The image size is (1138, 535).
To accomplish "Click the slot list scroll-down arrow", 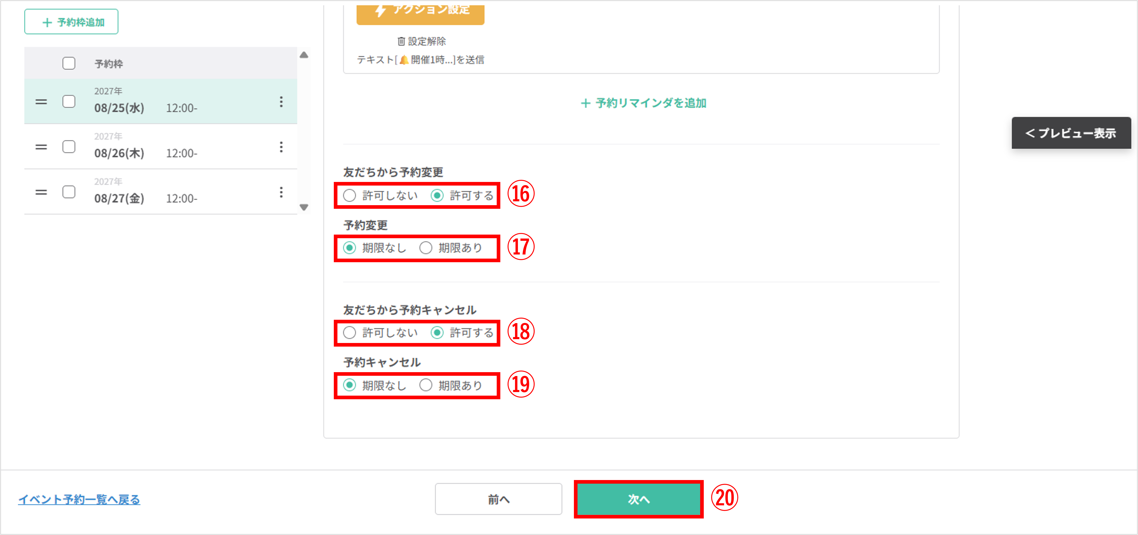I will (304, 207).
